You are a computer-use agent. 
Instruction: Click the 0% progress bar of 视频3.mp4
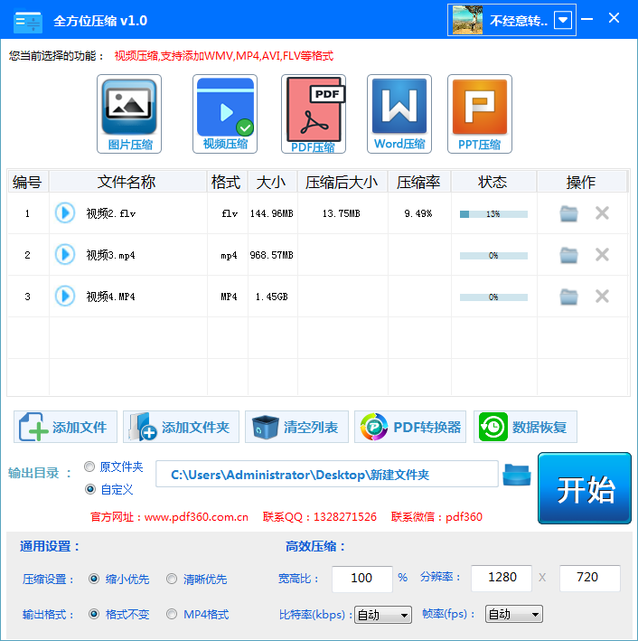(x=493, y=256)
